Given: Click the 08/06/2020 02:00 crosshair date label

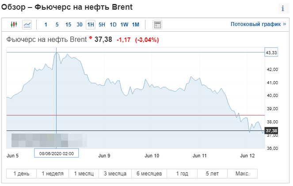Looking at the screenshot, I should 57,153.
